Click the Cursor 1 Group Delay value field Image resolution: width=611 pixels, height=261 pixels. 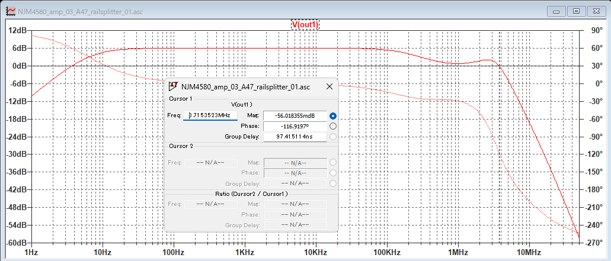(295, 137)
